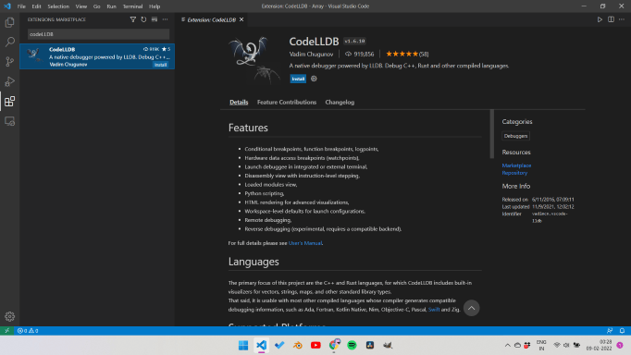Click the Run icon in editor title bar
631x355 pixels.
click(x=600, y=19)
